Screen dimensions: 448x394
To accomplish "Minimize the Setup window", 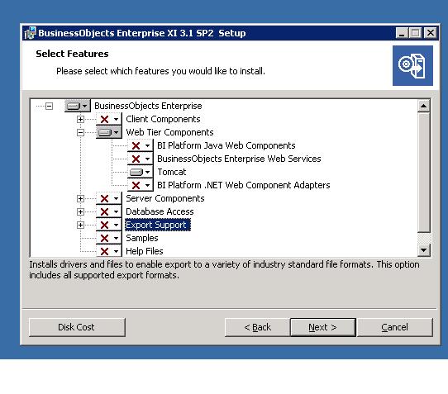I will point(402,33).
